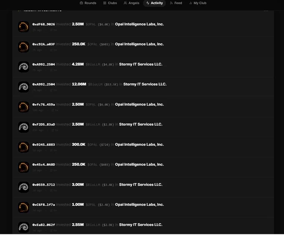The width and height of the screenshot is (284, 235).
Task: Open investor address 0xc92A_a03F
Action: pos(44,44)
